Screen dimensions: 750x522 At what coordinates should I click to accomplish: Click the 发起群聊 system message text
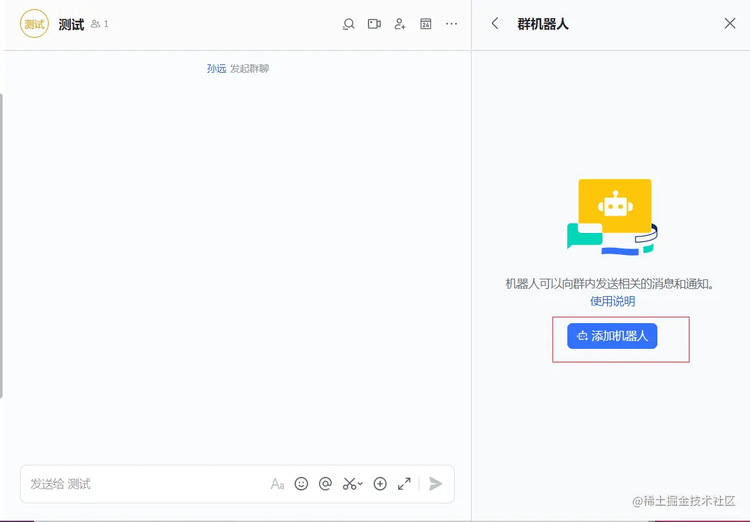[x=249, y=68]
